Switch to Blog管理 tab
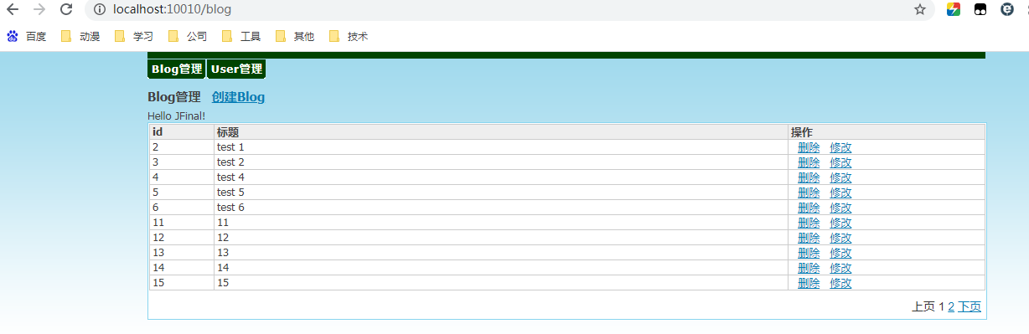1029x334 pixels. (177, 69)
